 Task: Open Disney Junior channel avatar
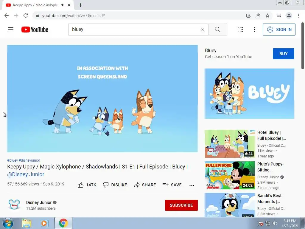[14, 205]
